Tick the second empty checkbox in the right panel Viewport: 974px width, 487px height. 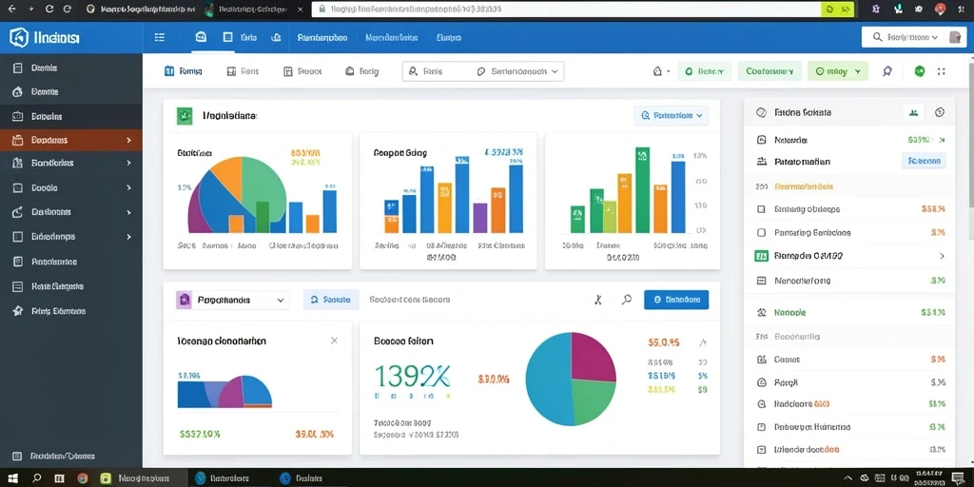761,233
